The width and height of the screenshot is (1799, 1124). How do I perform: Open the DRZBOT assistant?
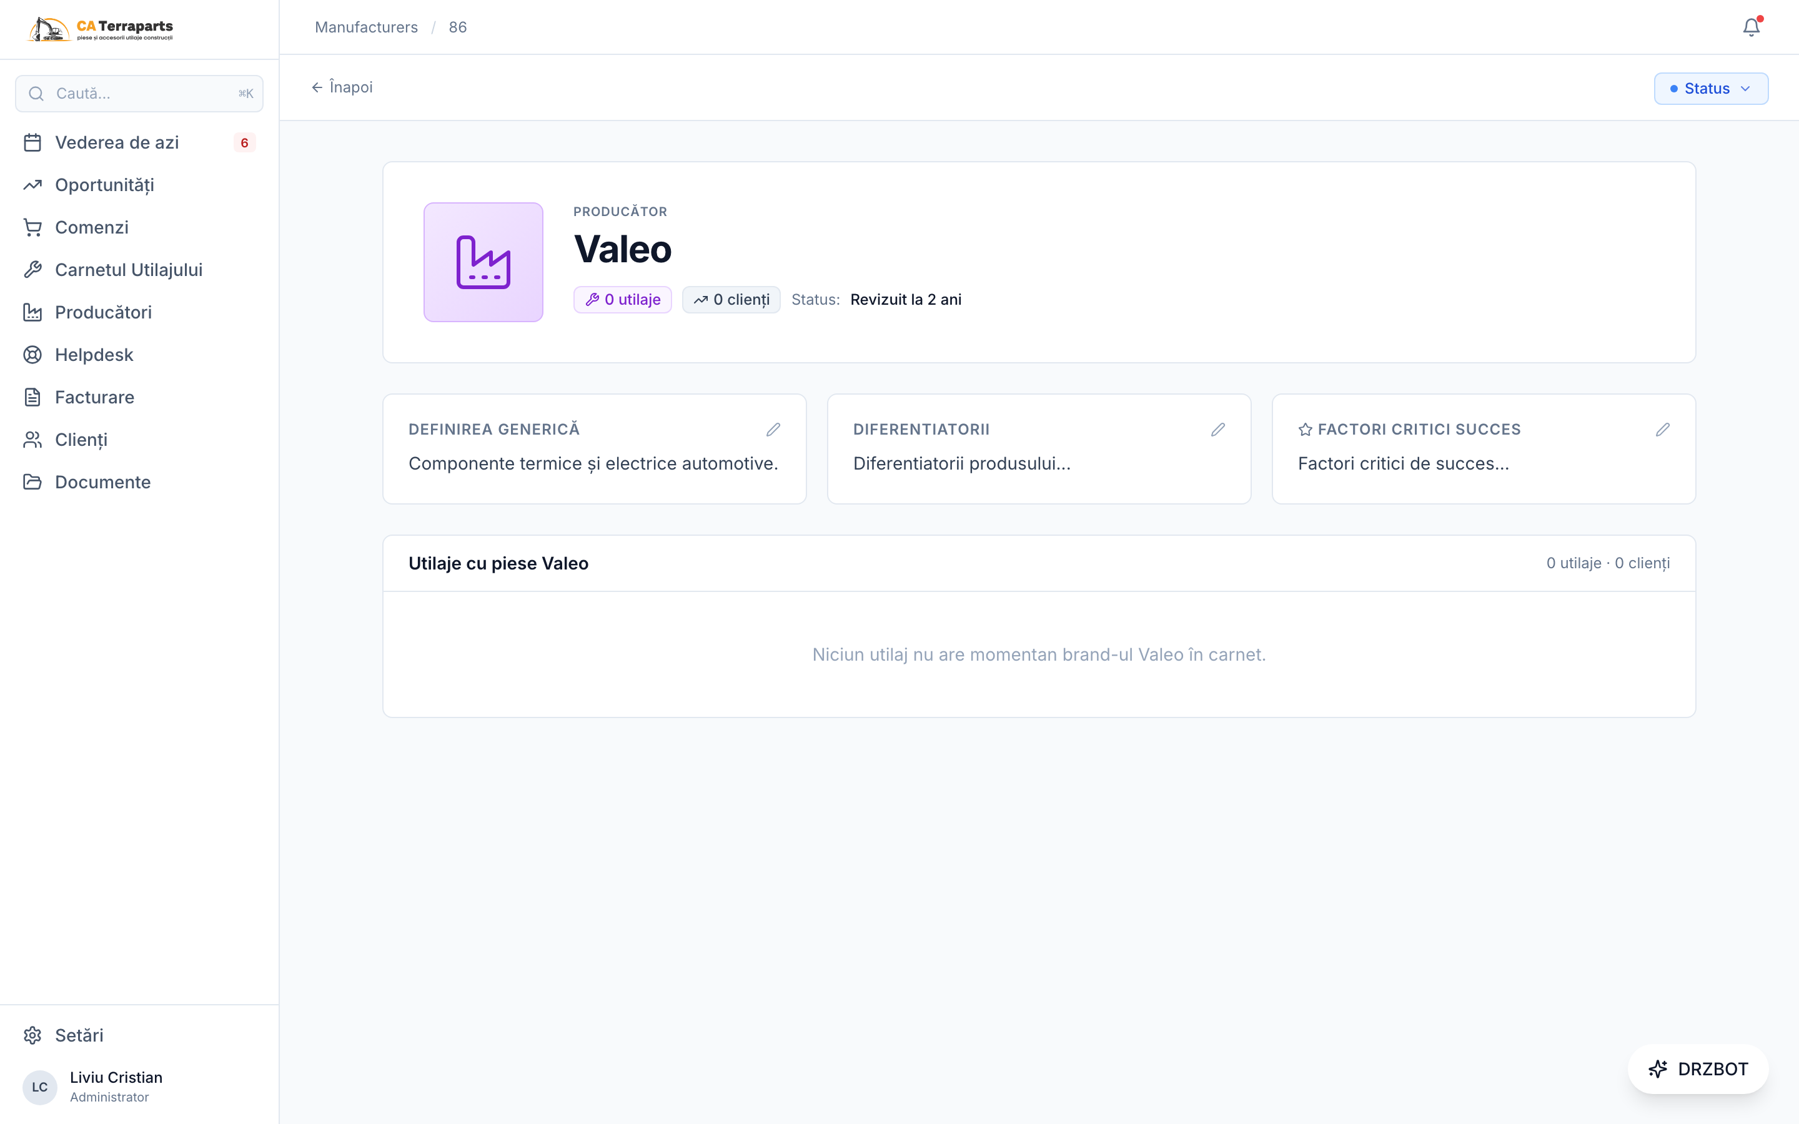click(1698, 1069)
